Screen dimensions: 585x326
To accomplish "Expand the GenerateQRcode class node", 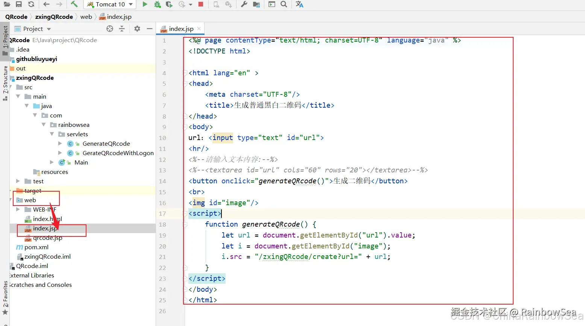I will point(60,143).
